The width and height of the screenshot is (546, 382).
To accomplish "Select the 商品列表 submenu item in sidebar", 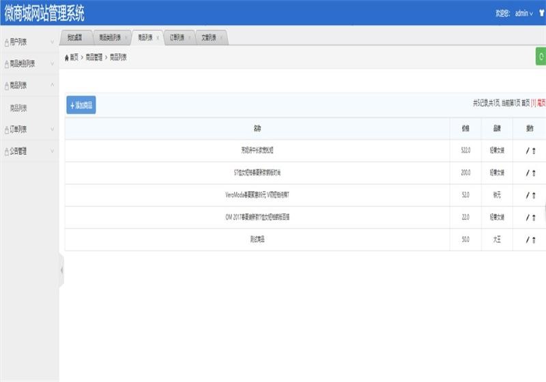I will click(x=19, y=108).
